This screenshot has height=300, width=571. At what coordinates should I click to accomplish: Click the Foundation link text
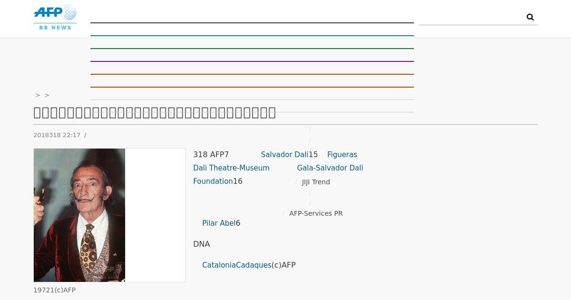pos(213,181)
